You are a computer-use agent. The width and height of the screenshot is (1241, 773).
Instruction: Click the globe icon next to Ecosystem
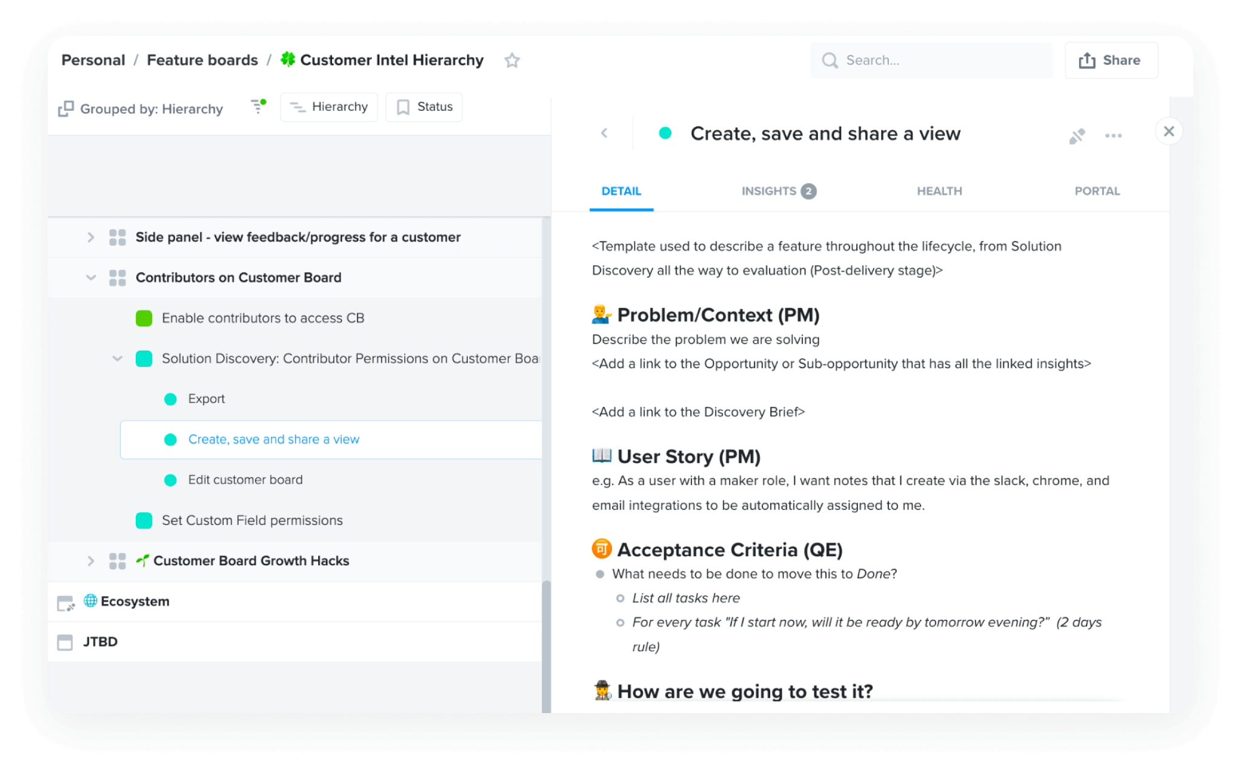91,601
